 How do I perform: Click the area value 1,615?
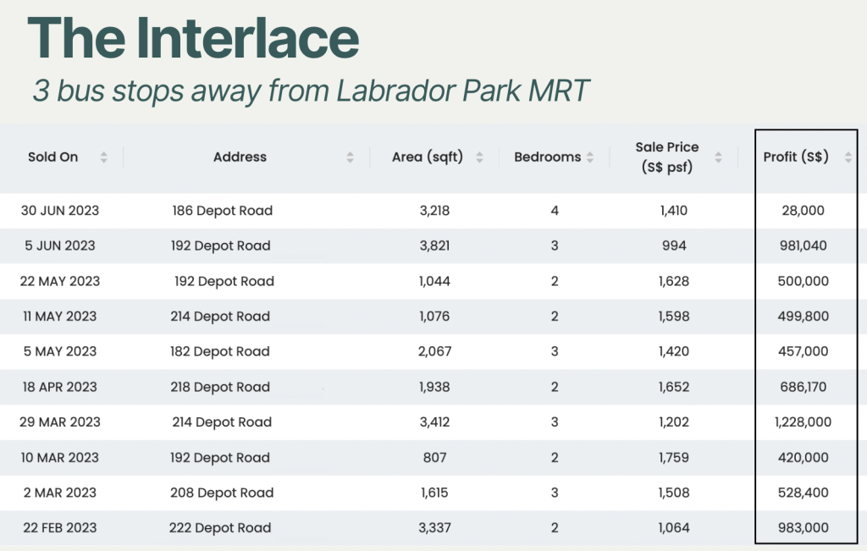[x=434, y=493]
